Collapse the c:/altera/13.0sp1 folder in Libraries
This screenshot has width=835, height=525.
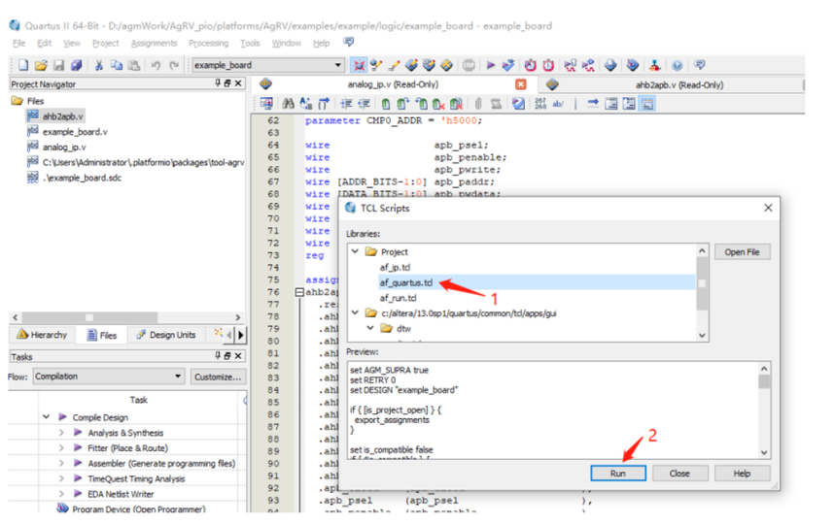click(x=355, y=313)
